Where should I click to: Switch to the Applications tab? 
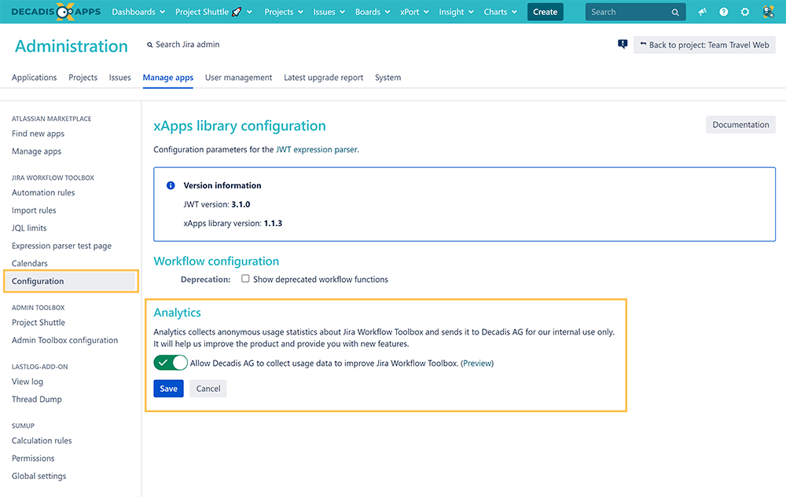[34, 78]
